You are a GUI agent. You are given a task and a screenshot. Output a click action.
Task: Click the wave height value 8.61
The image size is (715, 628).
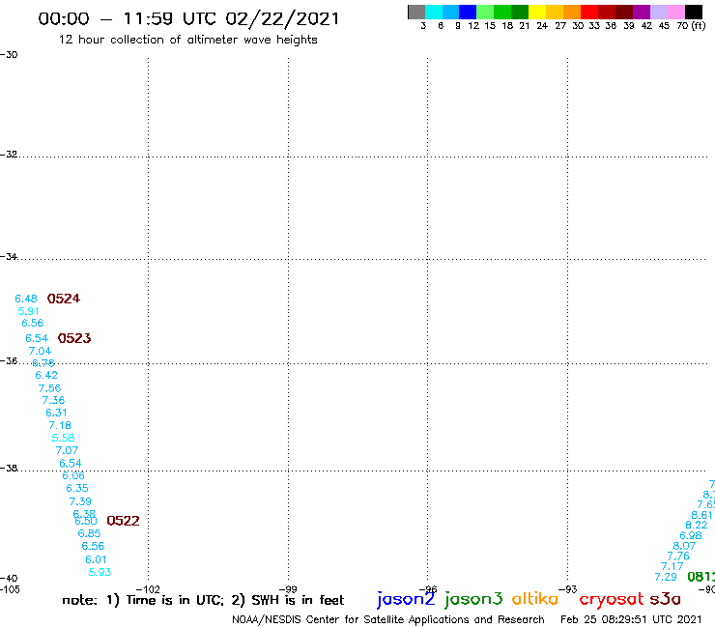tap(701, 515)
